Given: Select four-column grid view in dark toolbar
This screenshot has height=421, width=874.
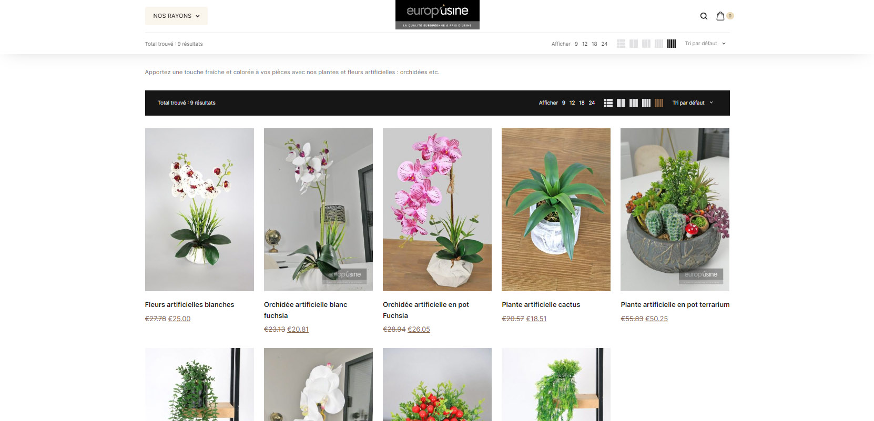Looking at the screenshot, I should click(x=646, y=103).
